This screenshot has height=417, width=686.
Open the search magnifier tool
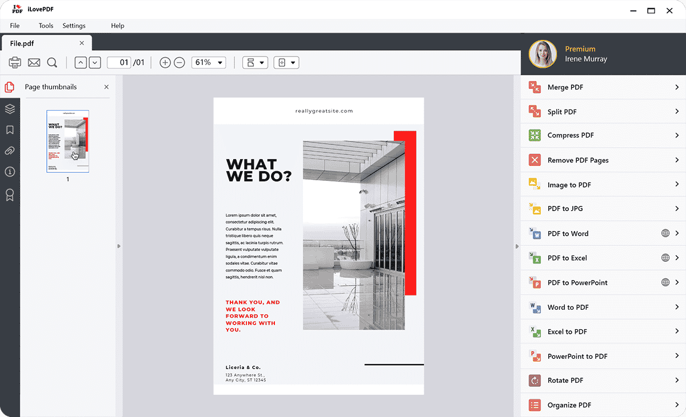[x=52, y=63]
